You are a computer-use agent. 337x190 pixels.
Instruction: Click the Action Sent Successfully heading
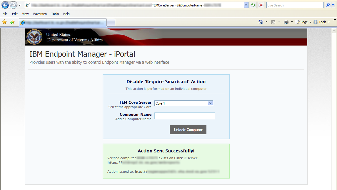pos(166,151)
